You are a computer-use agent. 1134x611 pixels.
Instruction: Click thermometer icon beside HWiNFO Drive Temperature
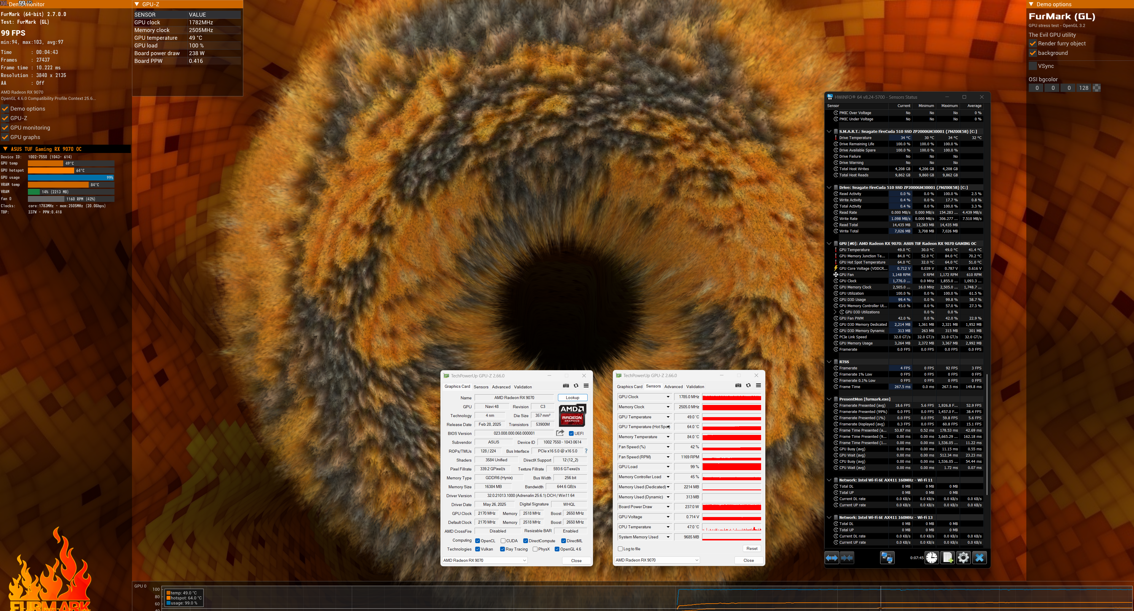(836, 138)
